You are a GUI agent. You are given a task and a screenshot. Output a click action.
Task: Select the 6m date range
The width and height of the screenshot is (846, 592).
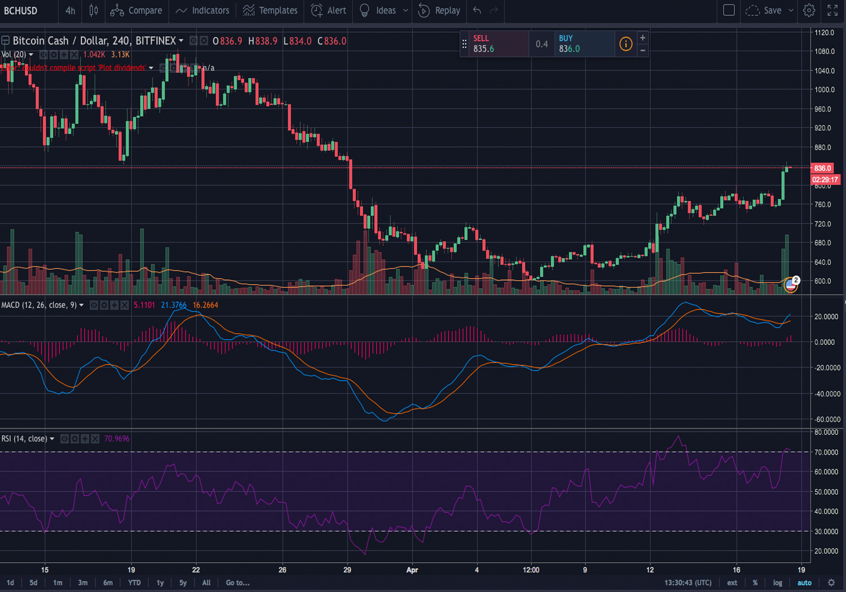(x=108, y=582)
